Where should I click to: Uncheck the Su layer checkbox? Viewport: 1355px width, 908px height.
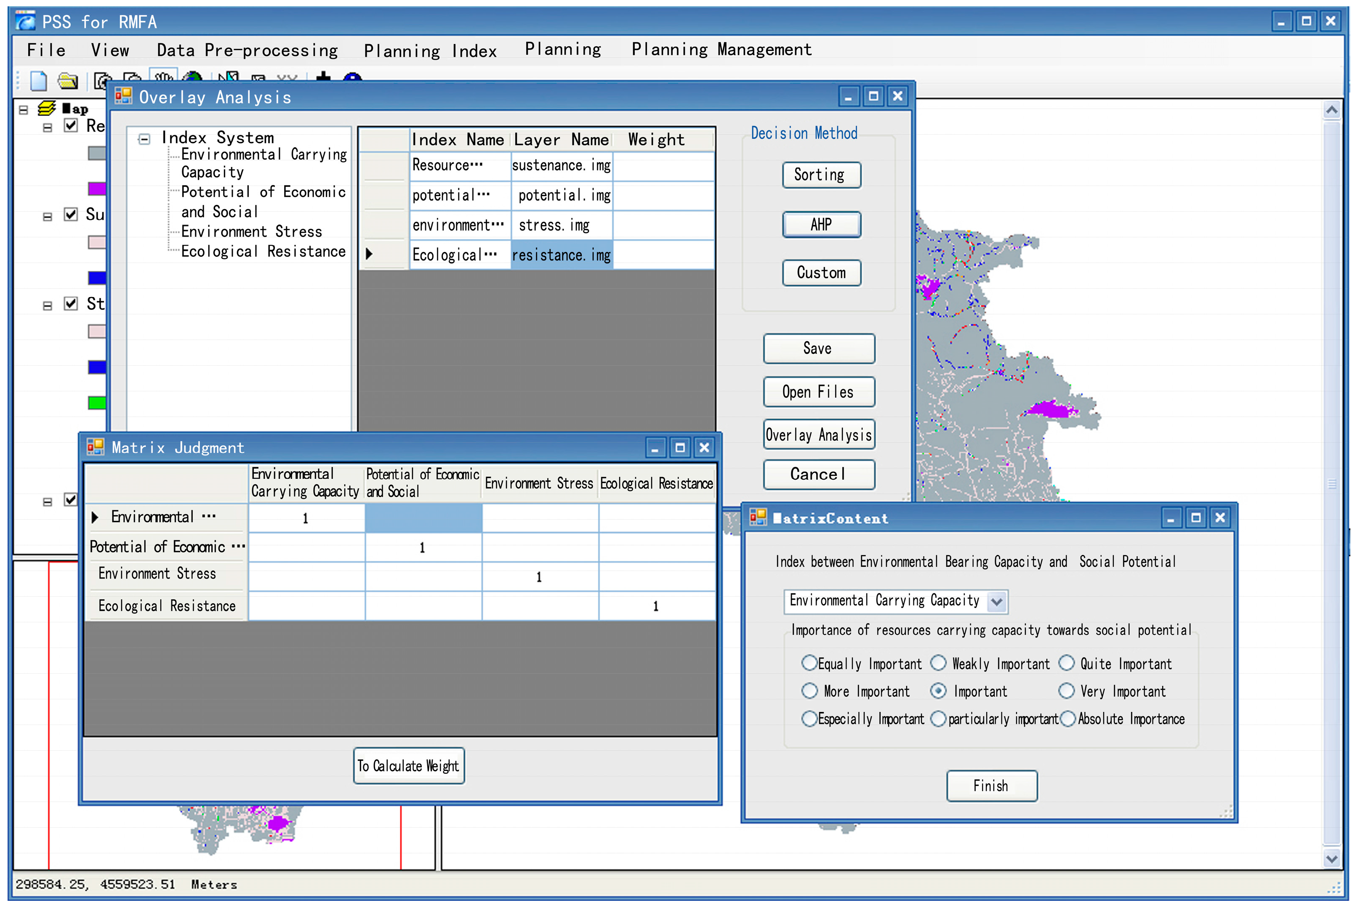pos(71,214)
